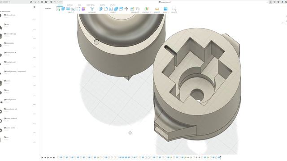Open the 'water bottle v2' design
This screenshot has width=287, height=161.
click(x=12, y=119)
